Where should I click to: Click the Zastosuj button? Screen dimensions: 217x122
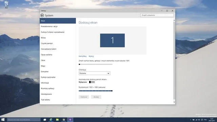[84, 97]
